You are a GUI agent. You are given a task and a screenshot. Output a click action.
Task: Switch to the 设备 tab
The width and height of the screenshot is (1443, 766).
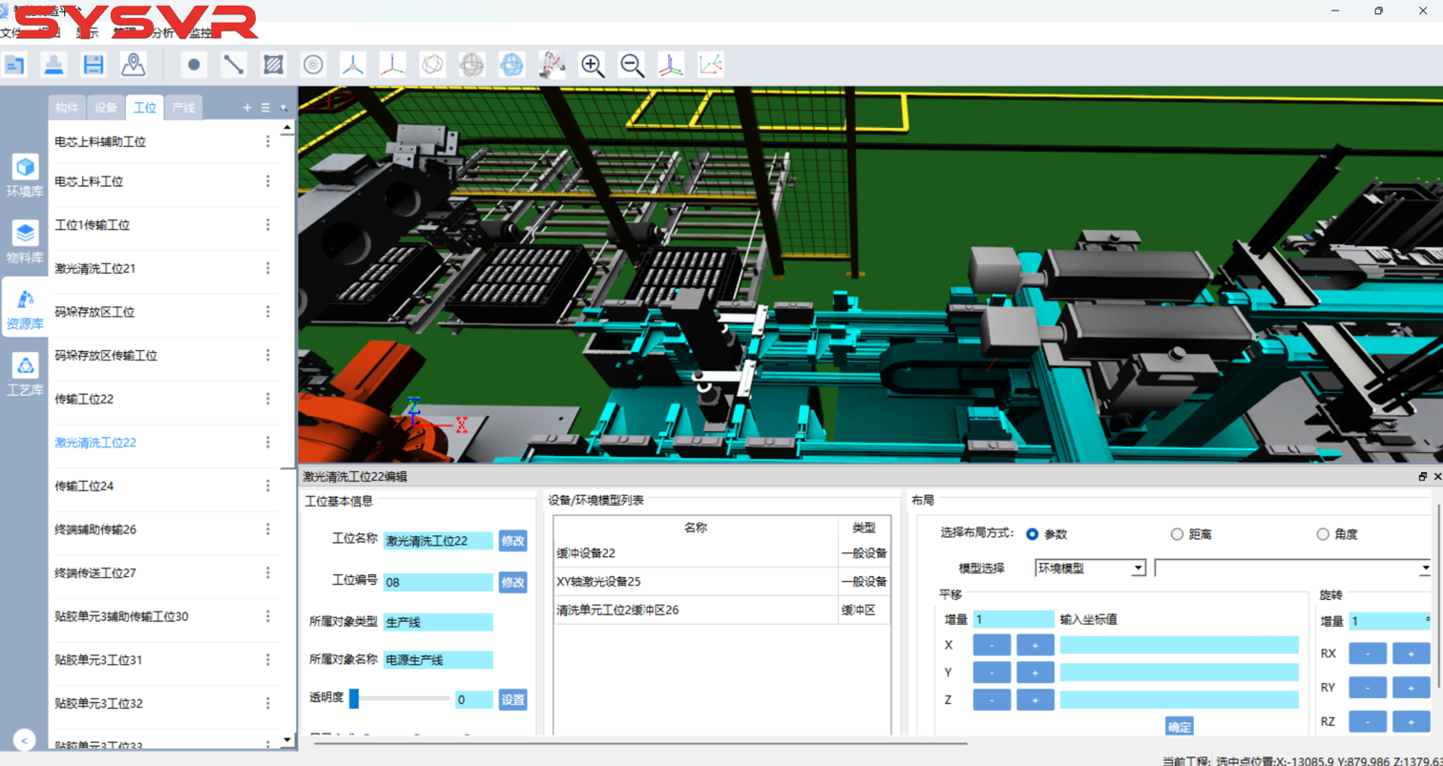click(106, 108)
